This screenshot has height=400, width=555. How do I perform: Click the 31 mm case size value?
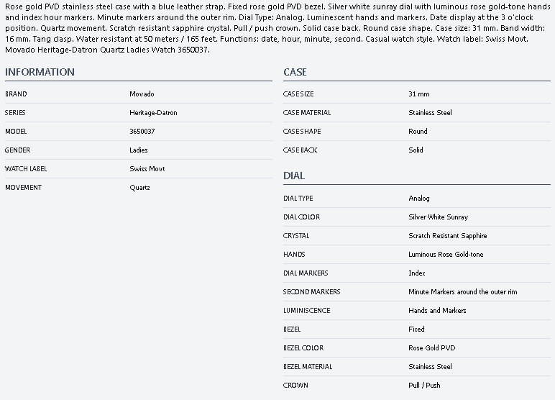point(418,94)
